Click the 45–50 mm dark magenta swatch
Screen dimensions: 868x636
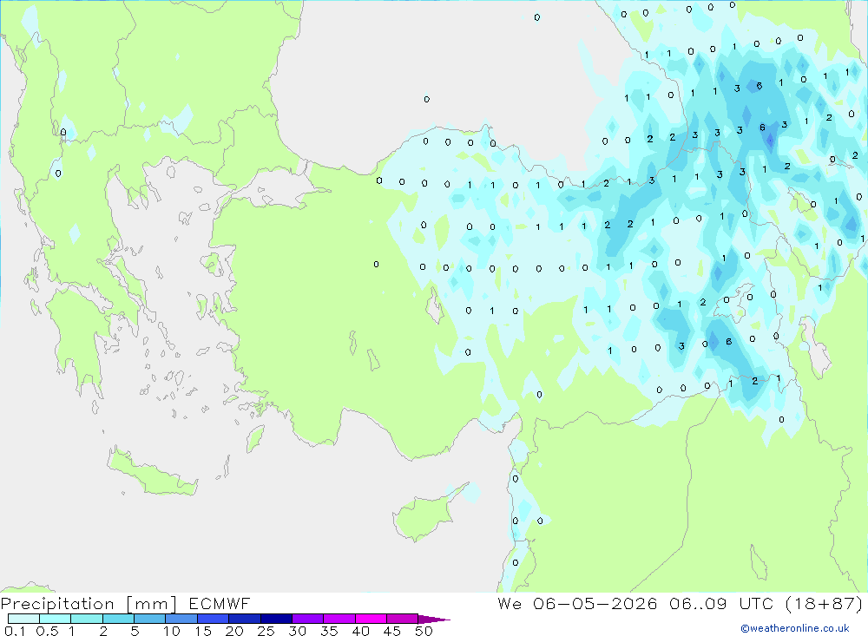403,619
